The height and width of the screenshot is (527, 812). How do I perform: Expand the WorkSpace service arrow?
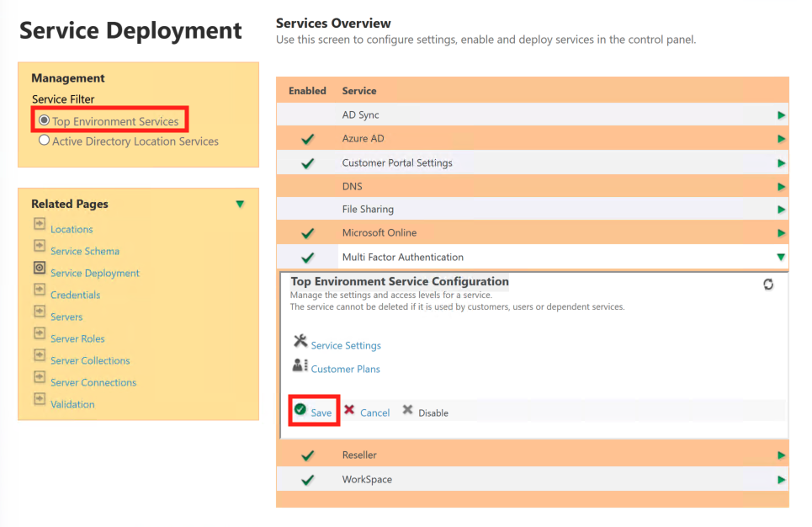click(x=782, y=480)
